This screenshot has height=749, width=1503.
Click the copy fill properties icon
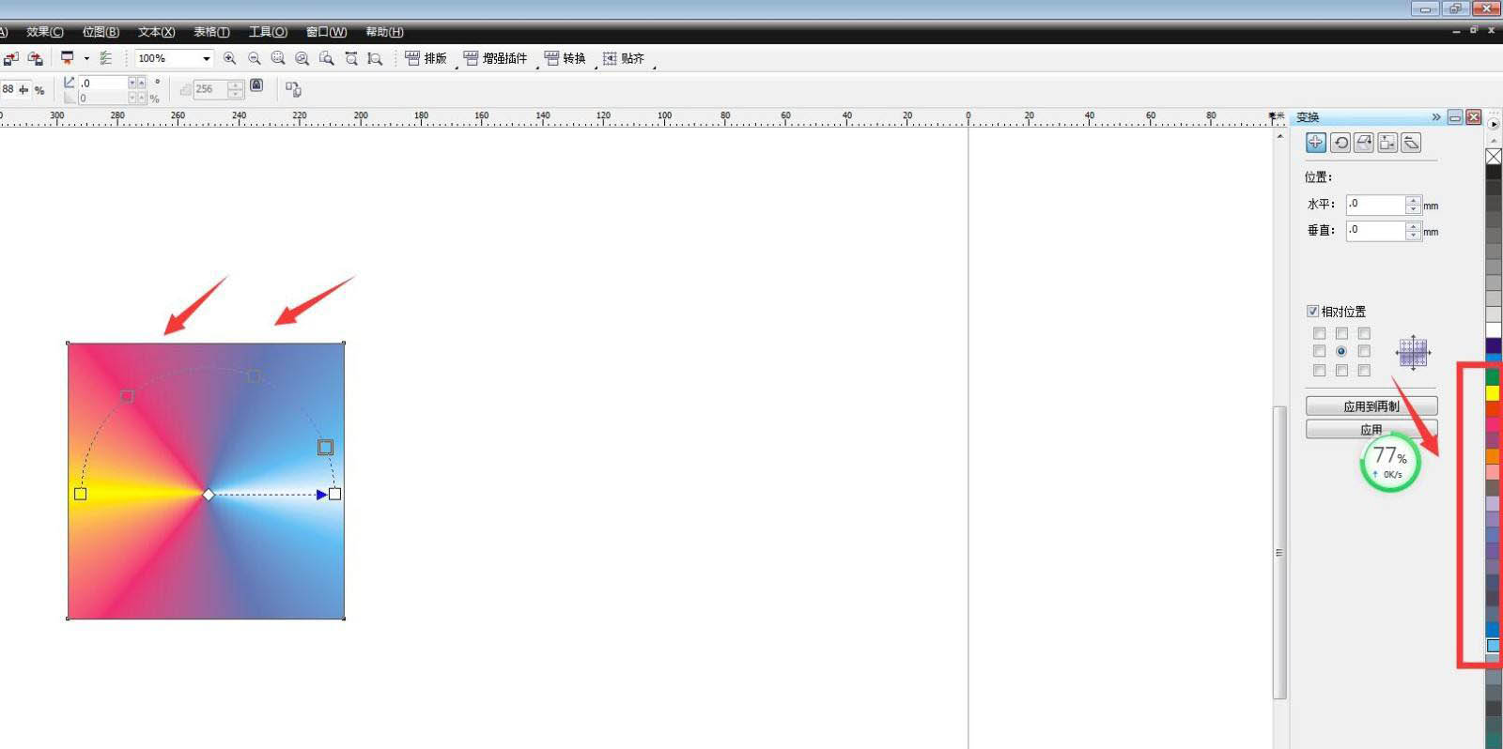(293, 89)
